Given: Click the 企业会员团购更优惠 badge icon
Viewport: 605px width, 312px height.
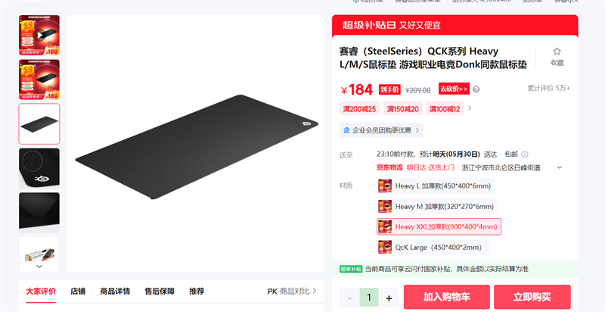Looking at the screenshot, I should click(x=346, y=130).
